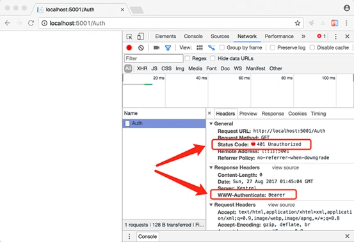This screenshot has height=242, width=354.
Task: Open the Chrome three-dot menu
Action: pyautogui.click(x=346, y=23)
